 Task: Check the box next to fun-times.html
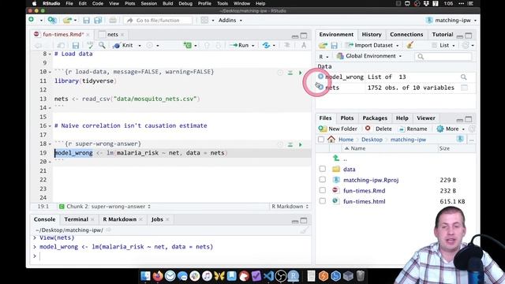point(323,201)
